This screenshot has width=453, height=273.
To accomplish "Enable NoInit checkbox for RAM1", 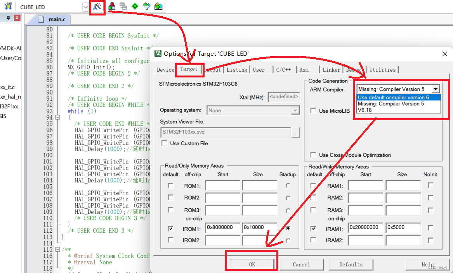I will [x=430, y=185].
